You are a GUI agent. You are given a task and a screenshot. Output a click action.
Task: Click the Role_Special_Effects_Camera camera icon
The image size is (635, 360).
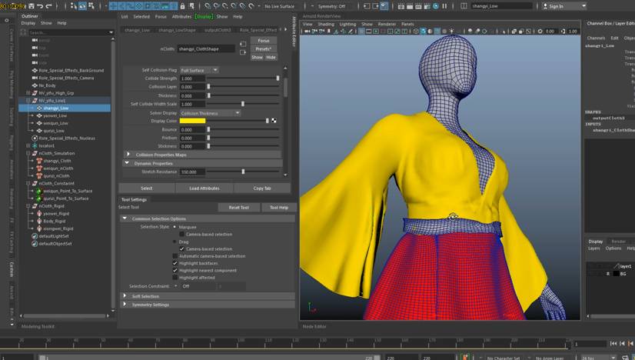coord(35,78)
